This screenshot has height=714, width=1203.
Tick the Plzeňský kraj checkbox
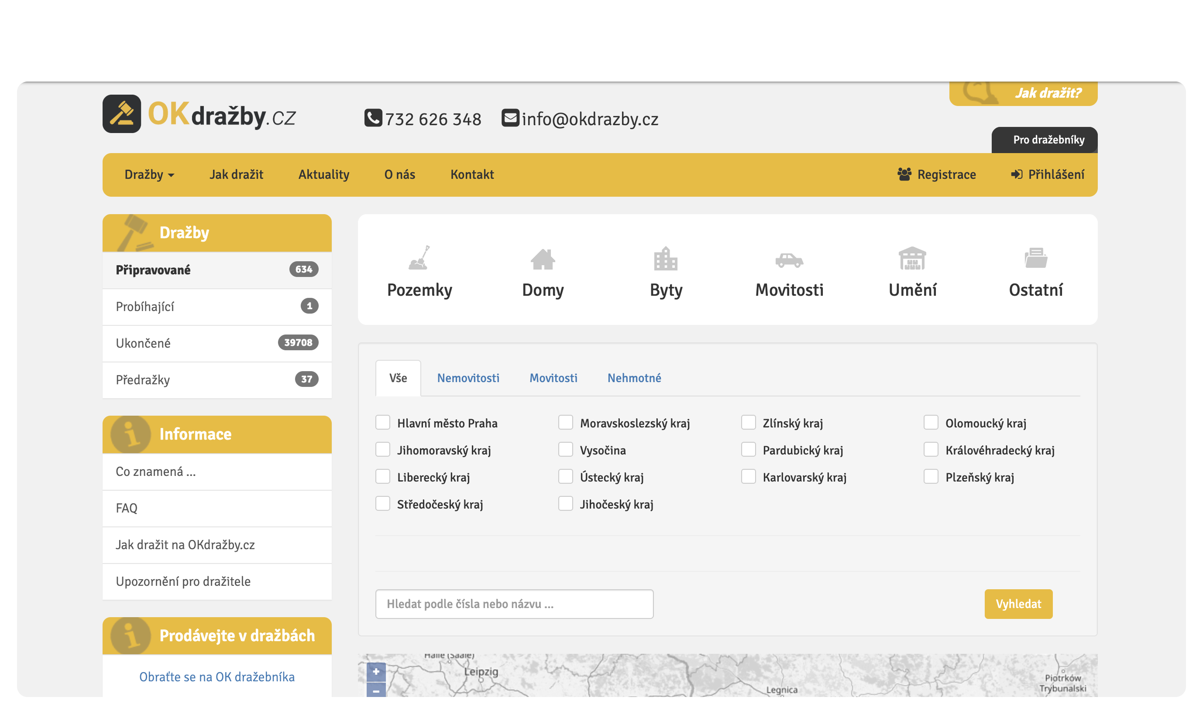(931, 476)
